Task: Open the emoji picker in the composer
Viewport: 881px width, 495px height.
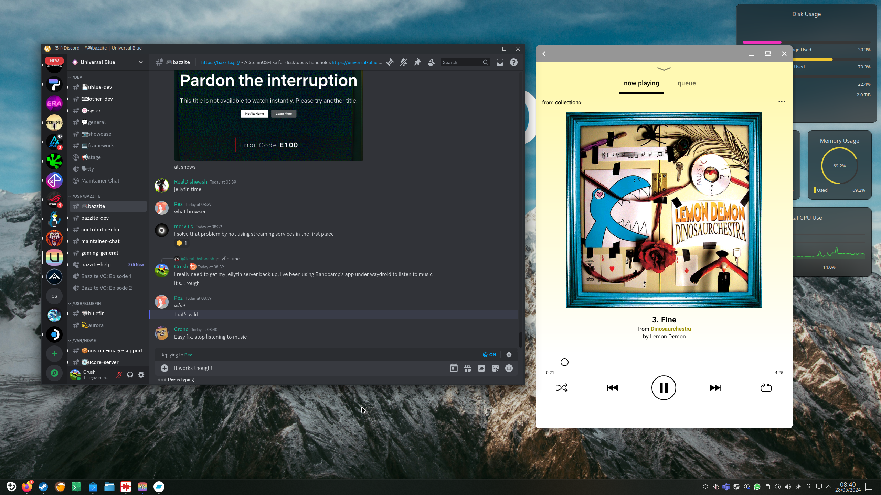Action: click(509, 368)
